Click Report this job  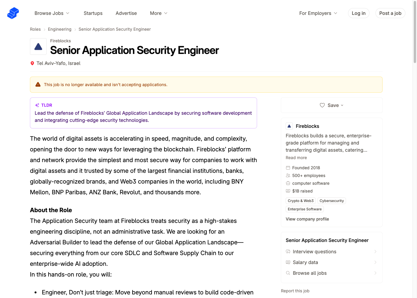[295, 291]
